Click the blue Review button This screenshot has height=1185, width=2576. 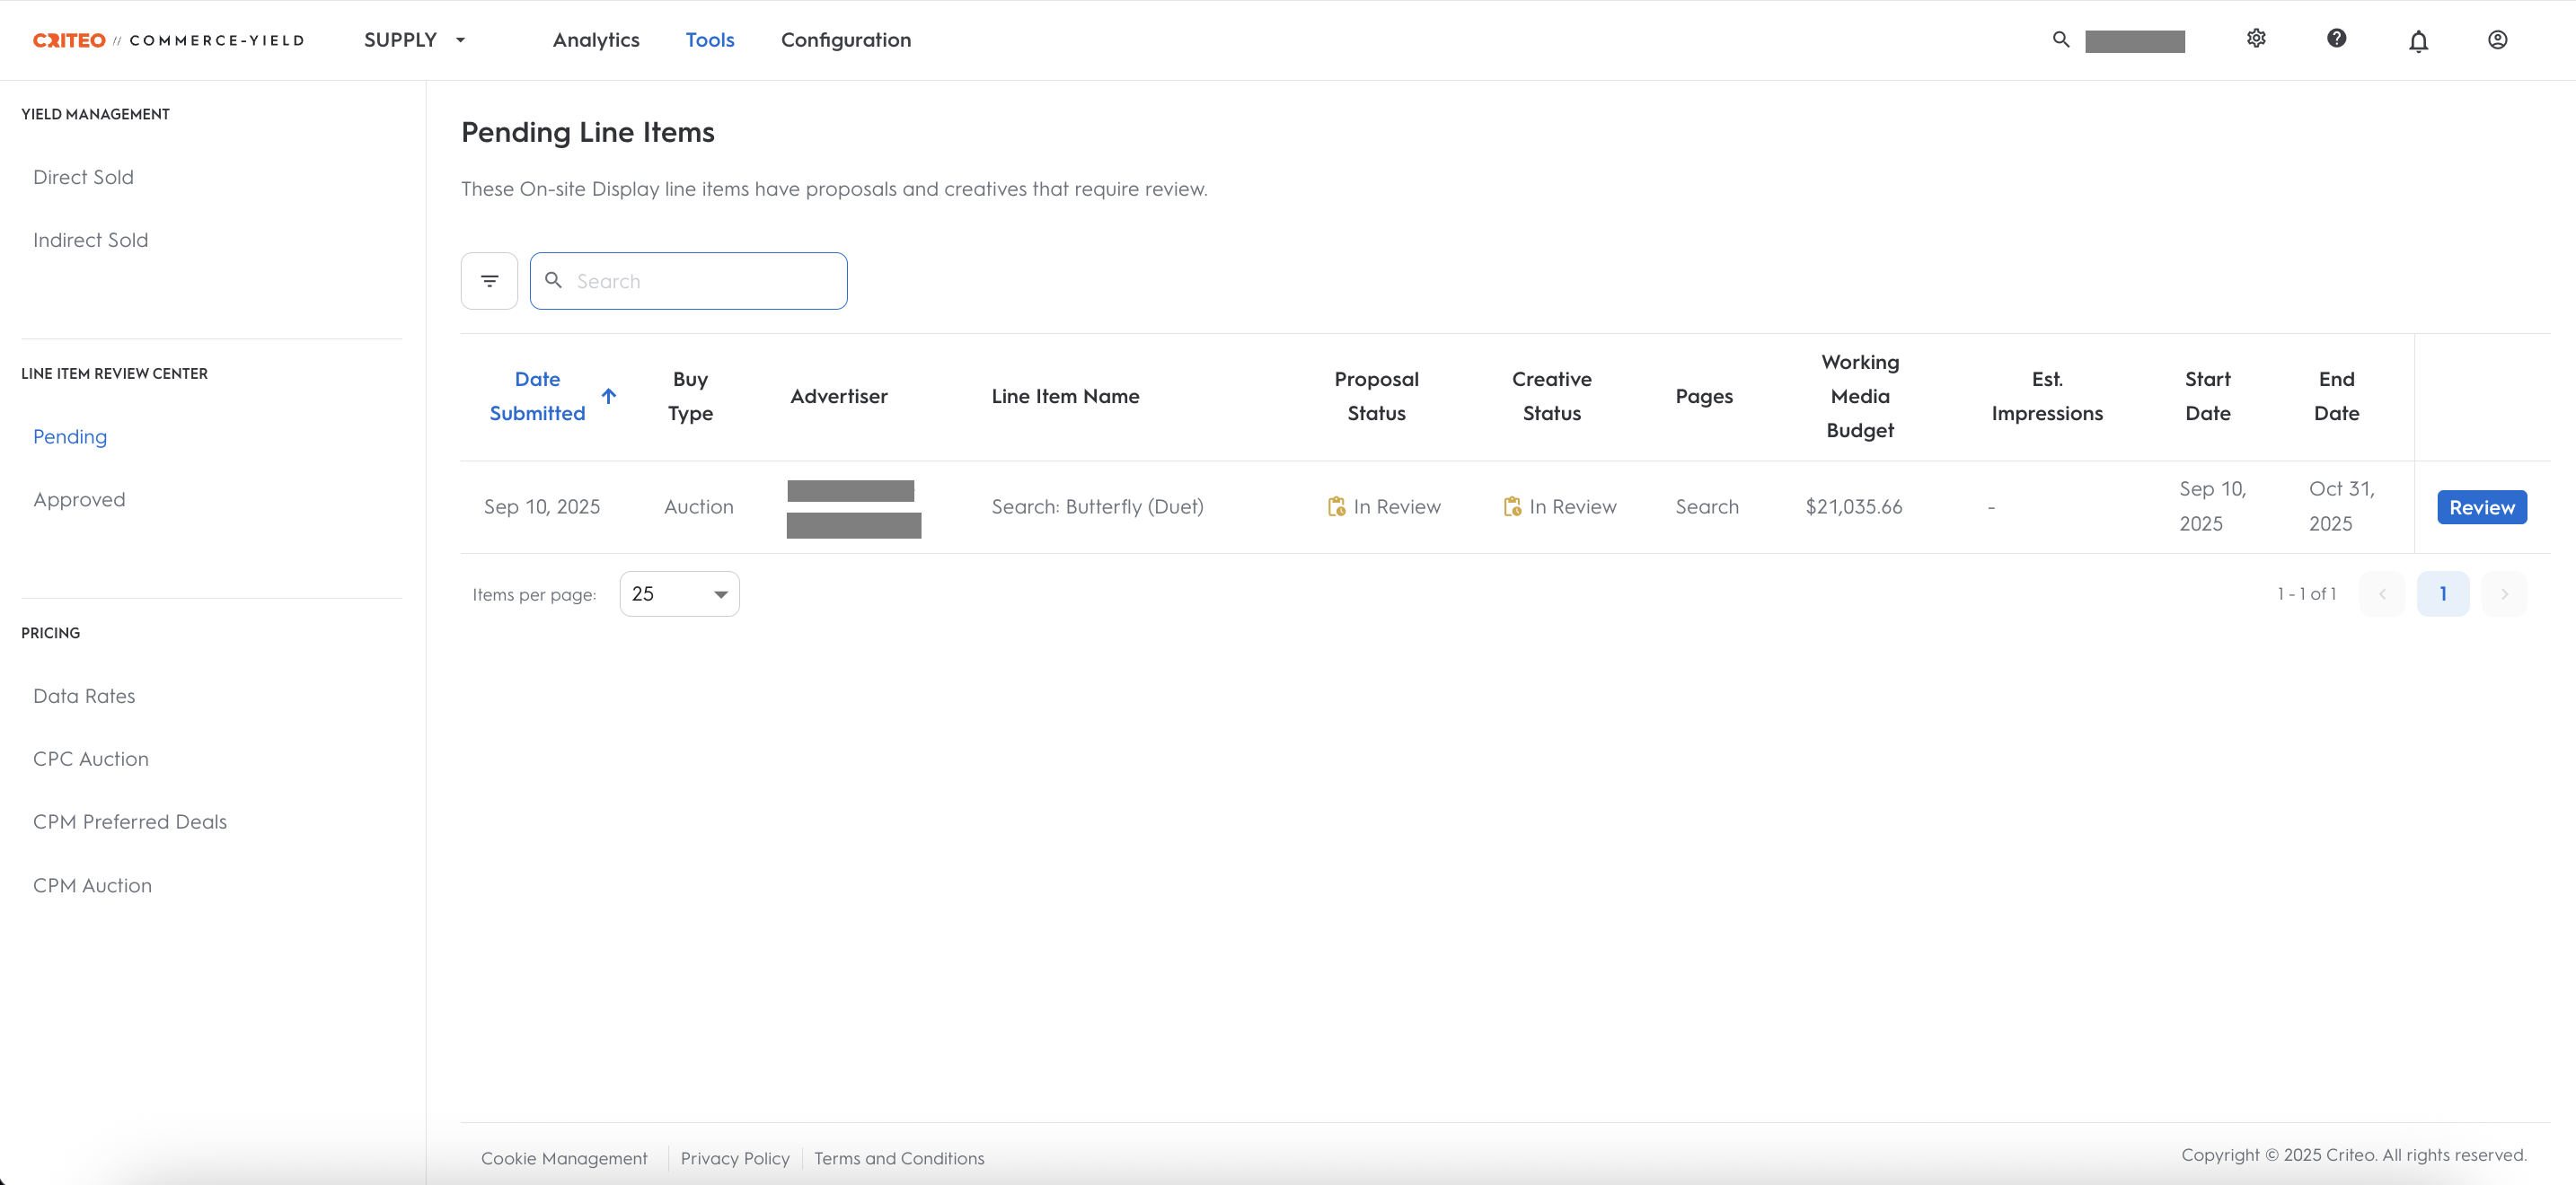click(x=2481, y=506)
